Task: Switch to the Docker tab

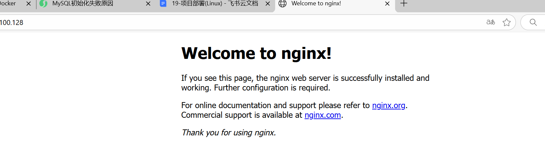Action: 8,4
